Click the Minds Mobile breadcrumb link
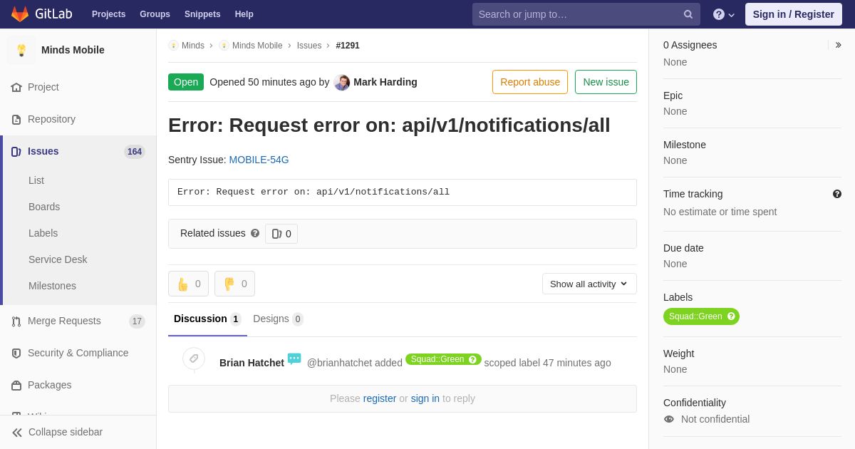This screenshot has height=449, width=855. click(x=257, y=46)
